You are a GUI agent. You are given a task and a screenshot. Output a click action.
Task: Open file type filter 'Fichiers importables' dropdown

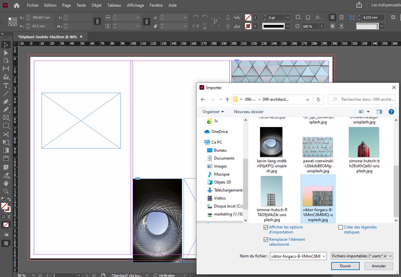[x=362, y=256]
